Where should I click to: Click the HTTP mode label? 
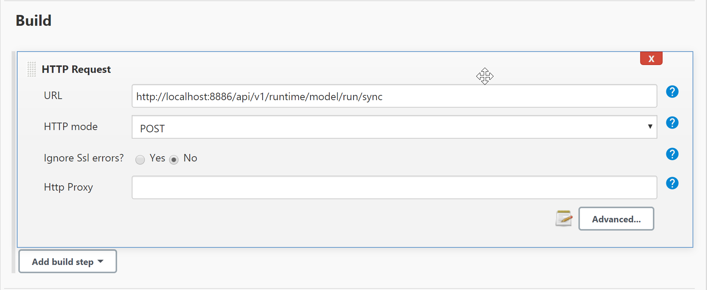coord(71,127)
